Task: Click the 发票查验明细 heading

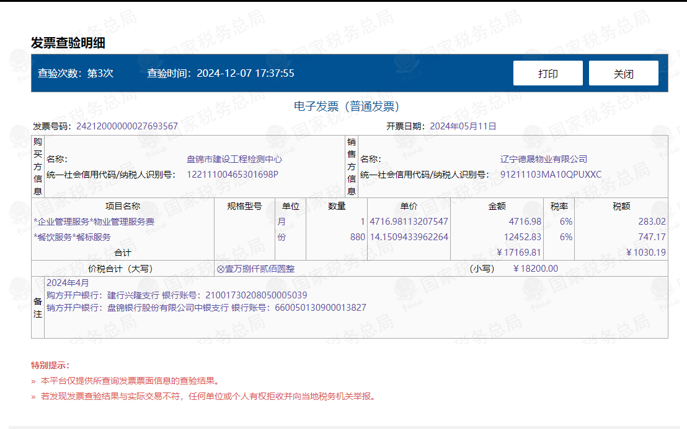Action: coord(68,43)
